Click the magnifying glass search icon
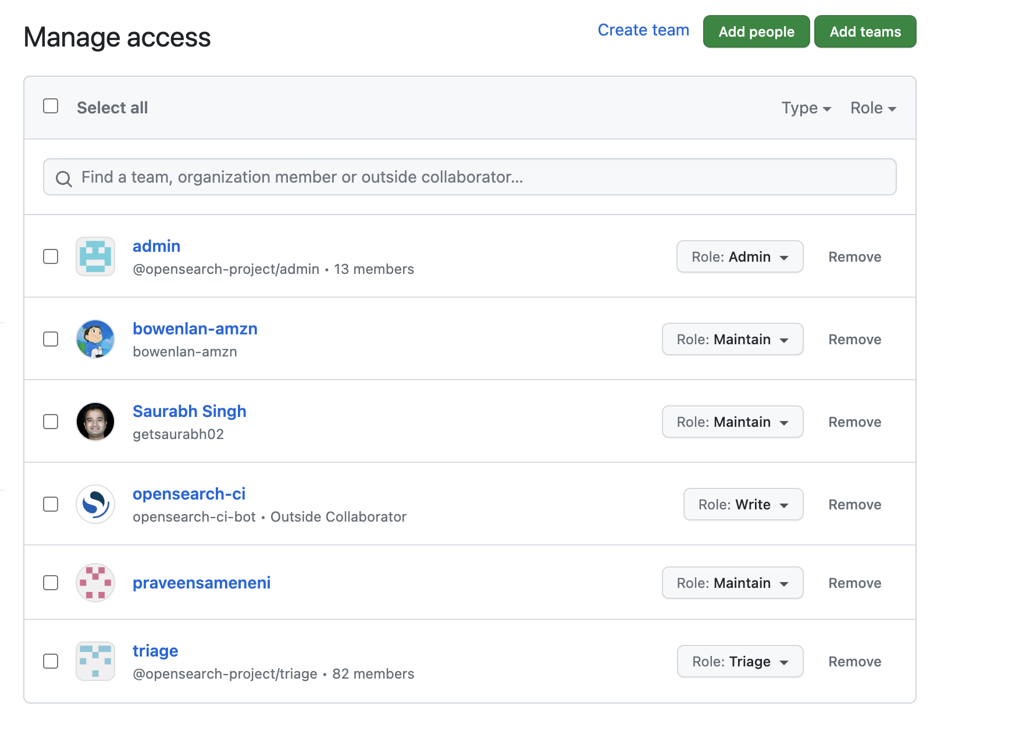 64,177
